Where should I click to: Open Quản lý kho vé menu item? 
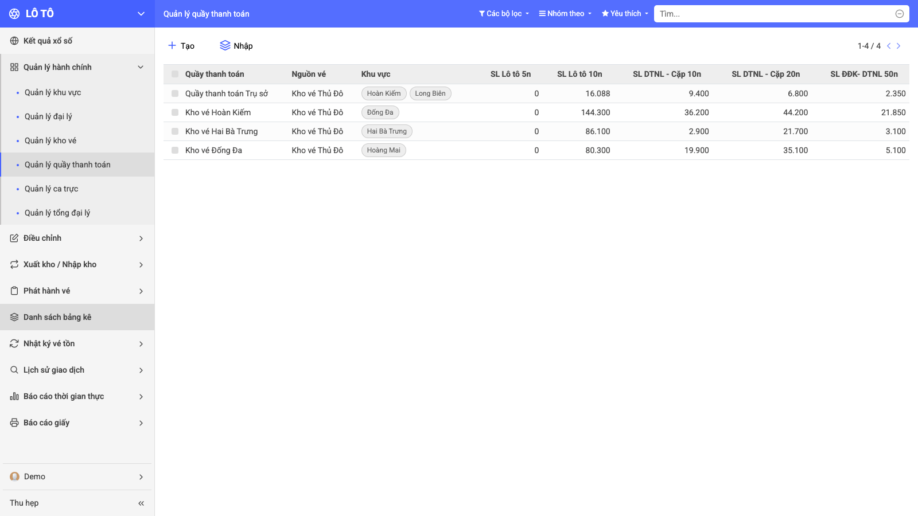click(x=77, y=140)
